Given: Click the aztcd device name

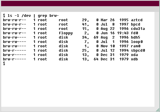Looking at the screenshot, I should [x=137, y=20].
